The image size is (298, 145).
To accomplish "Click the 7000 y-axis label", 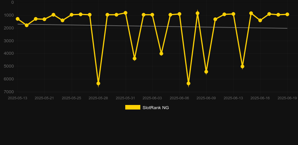I will 9,92.
